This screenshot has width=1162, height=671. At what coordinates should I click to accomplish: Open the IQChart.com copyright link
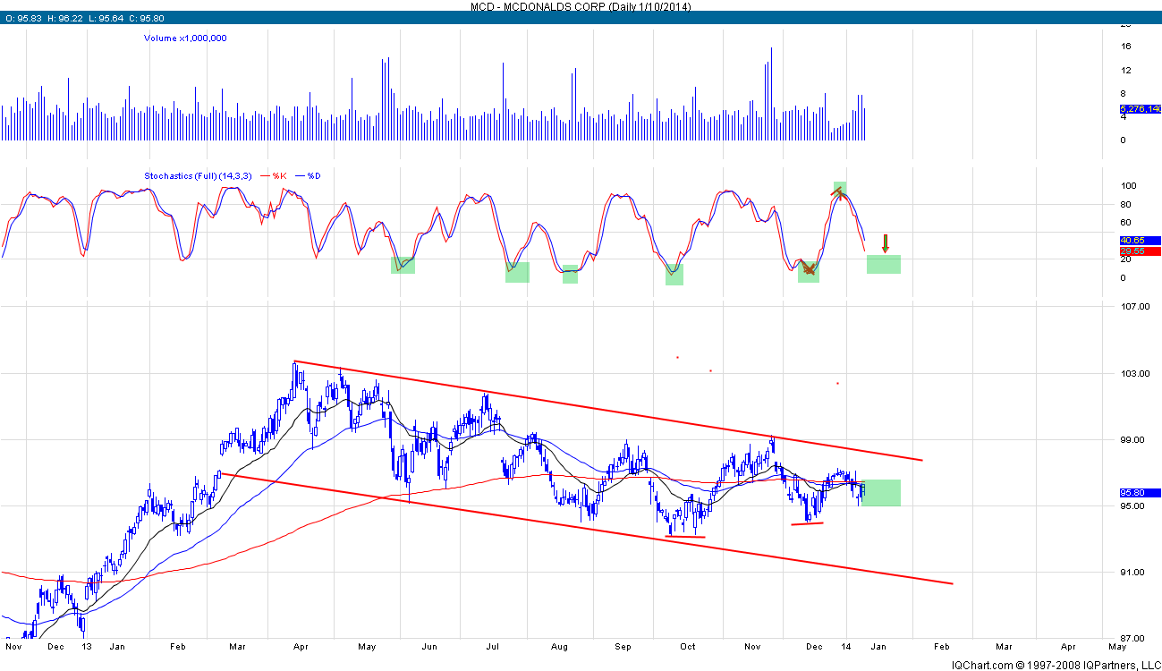1054,664
